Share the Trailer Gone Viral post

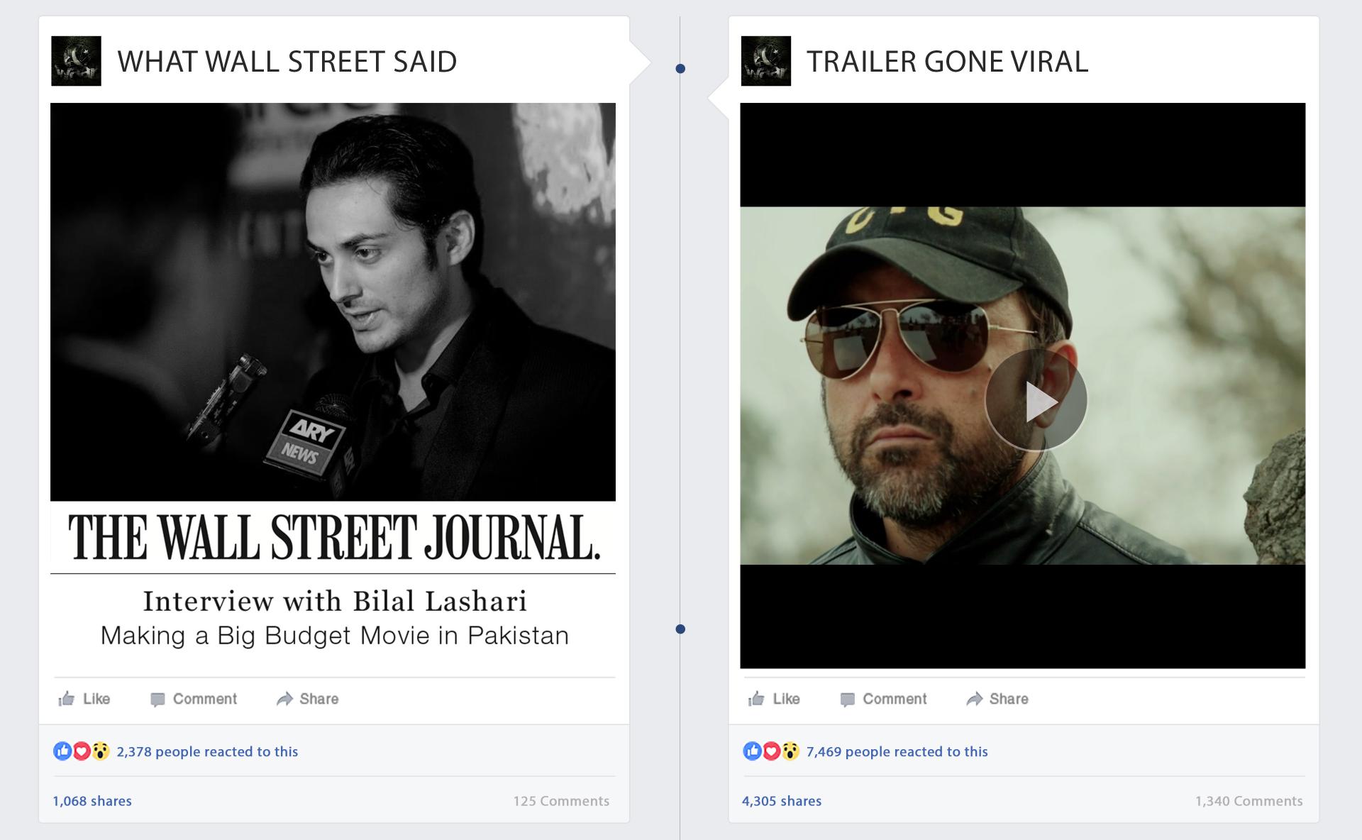[x=997, y=699]
